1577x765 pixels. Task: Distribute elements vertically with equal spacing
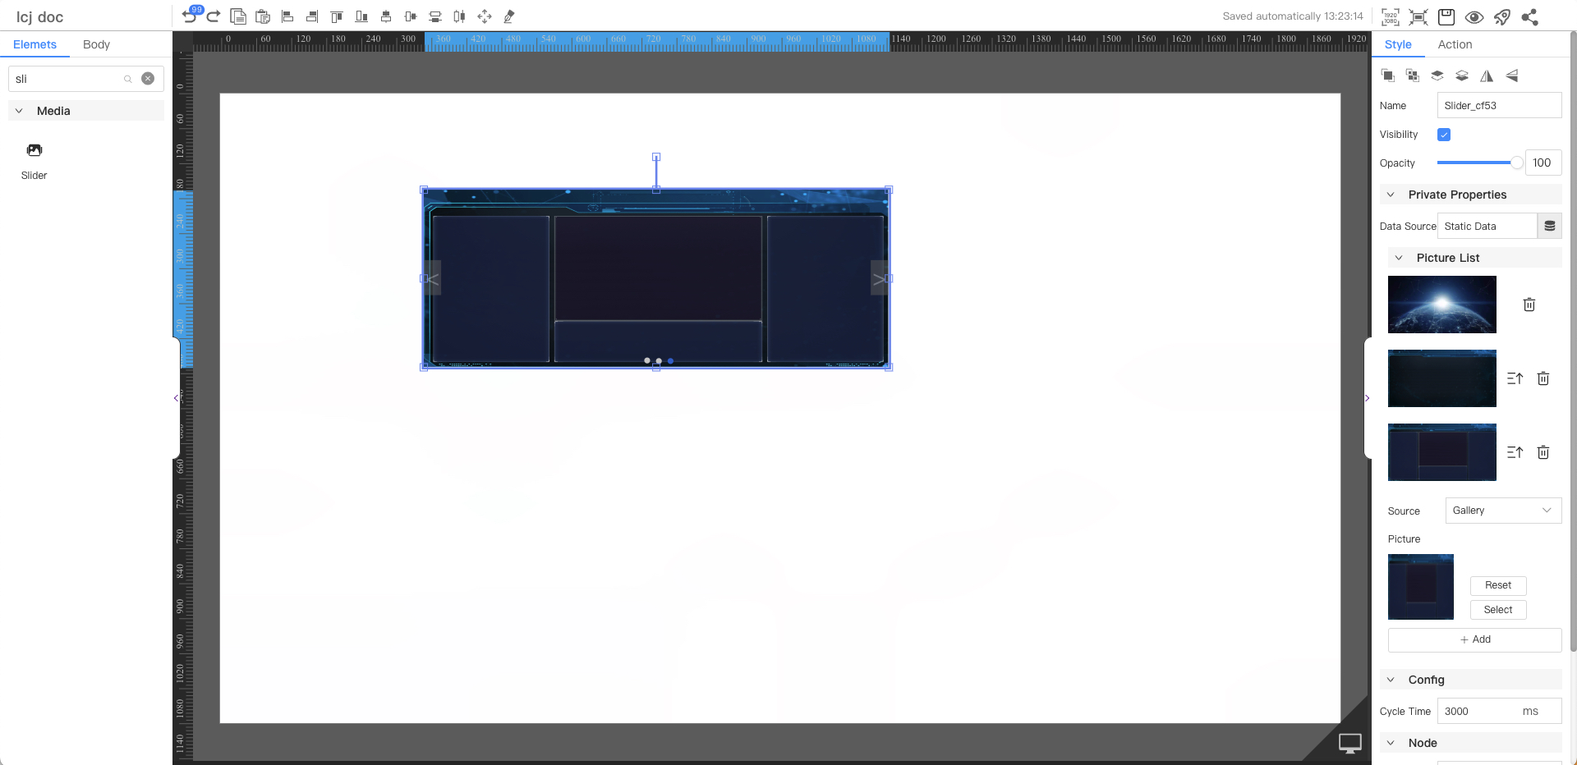pyautogui.click(x=435, y=16)
